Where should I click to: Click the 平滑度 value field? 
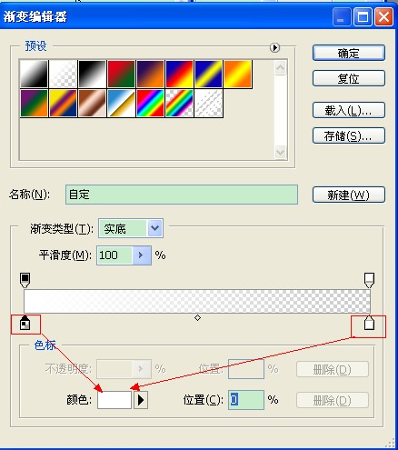[x=114, y=255]
